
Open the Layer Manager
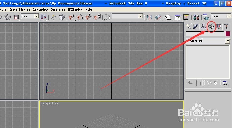click(x=168, y=17)
